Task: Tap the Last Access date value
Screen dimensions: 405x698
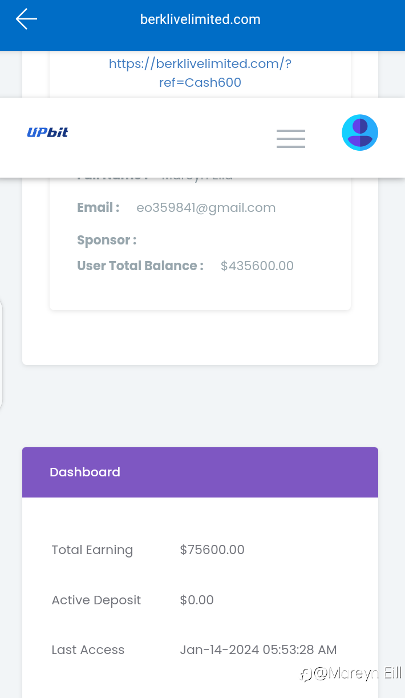Action: click(258, 650)
